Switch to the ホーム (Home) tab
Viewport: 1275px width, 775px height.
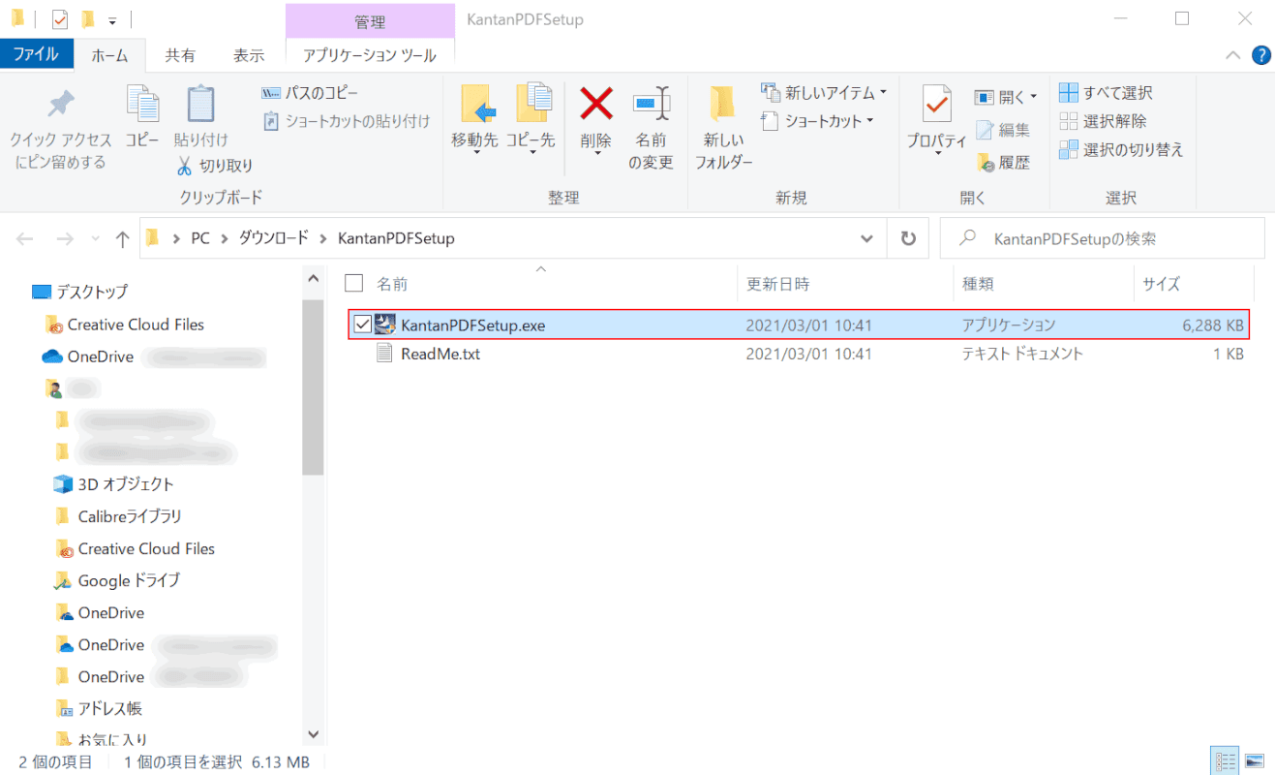tap(109, 55)
